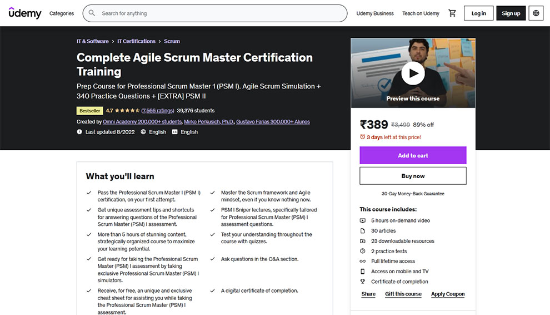
Task: Click the mobile and TV access icon
Action: point(363,272)
